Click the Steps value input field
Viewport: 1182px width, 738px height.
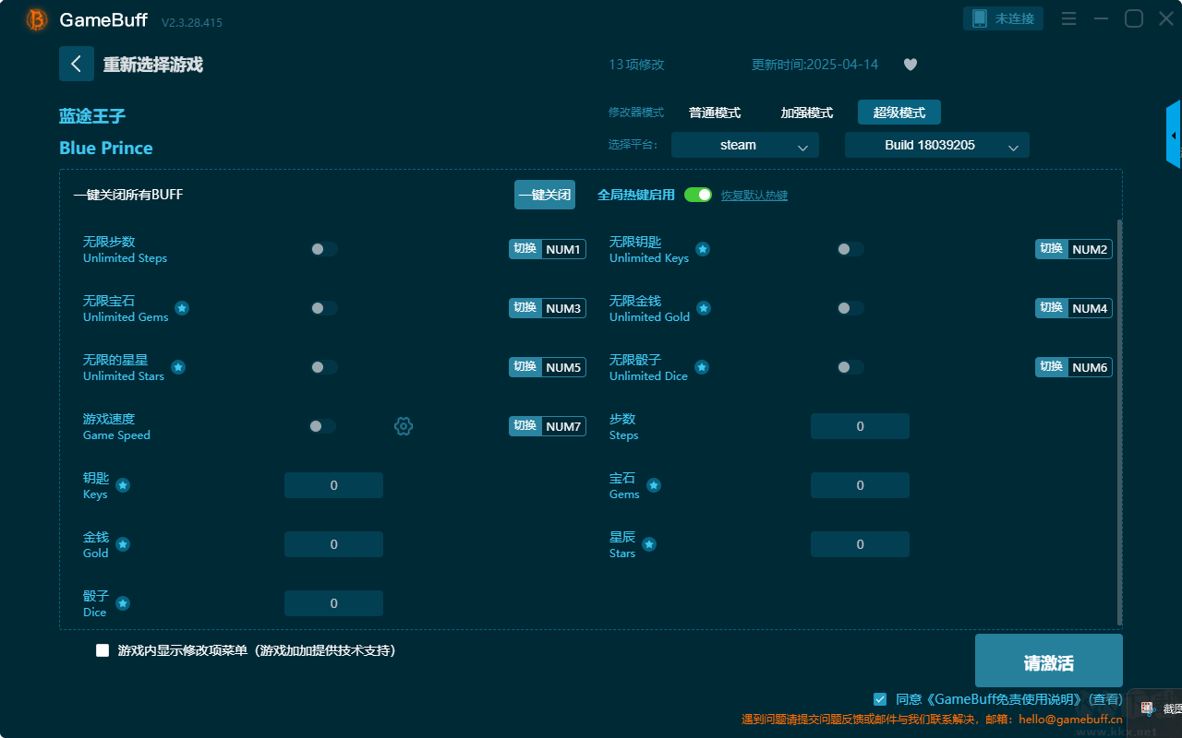point(860,426)
